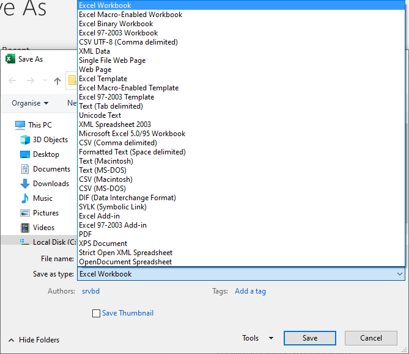Screen dimensions: 409x354
Task: Click the Excel icon in title bar
Action: [x=10, y=59]
